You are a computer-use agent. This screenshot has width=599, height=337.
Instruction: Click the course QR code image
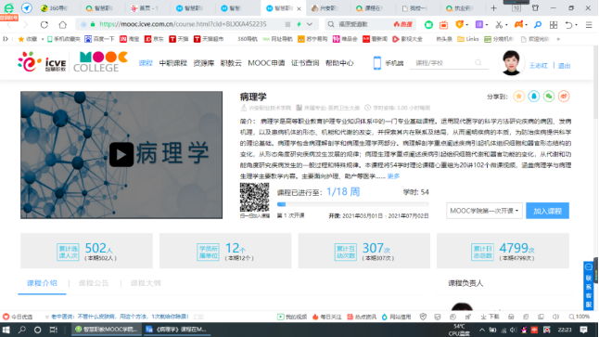coord(254,198)
